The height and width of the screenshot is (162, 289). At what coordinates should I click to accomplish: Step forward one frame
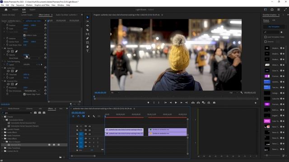tap(181, 103)
